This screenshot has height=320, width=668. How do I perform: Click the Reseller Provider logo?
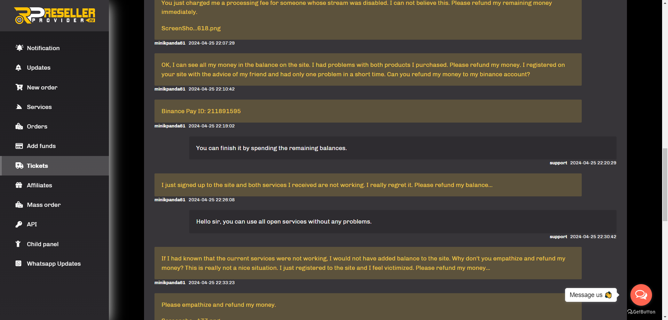click(55, 16)
